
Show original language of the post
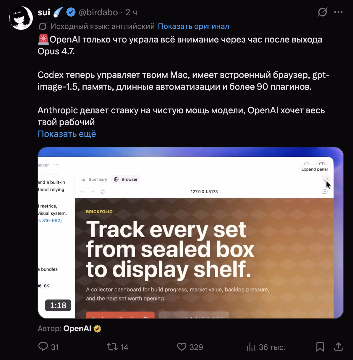193,26
